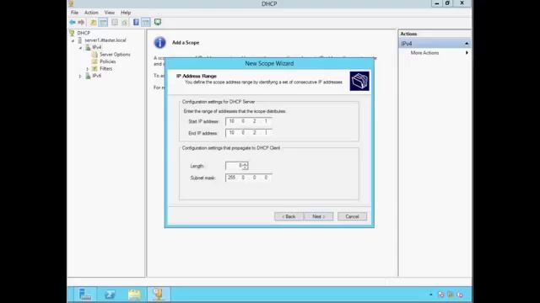Open Server Manager from the taskbar
Viewport: 540px width, 303px height.
pos(84,295)
